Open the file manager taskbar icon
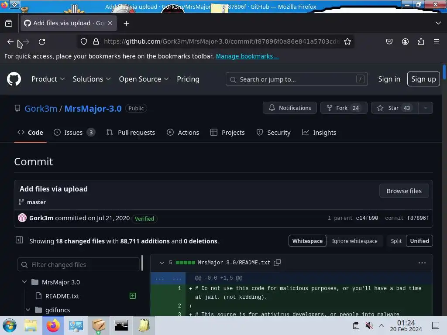This screenshot has height=335, width=447. tap(30, 325)
